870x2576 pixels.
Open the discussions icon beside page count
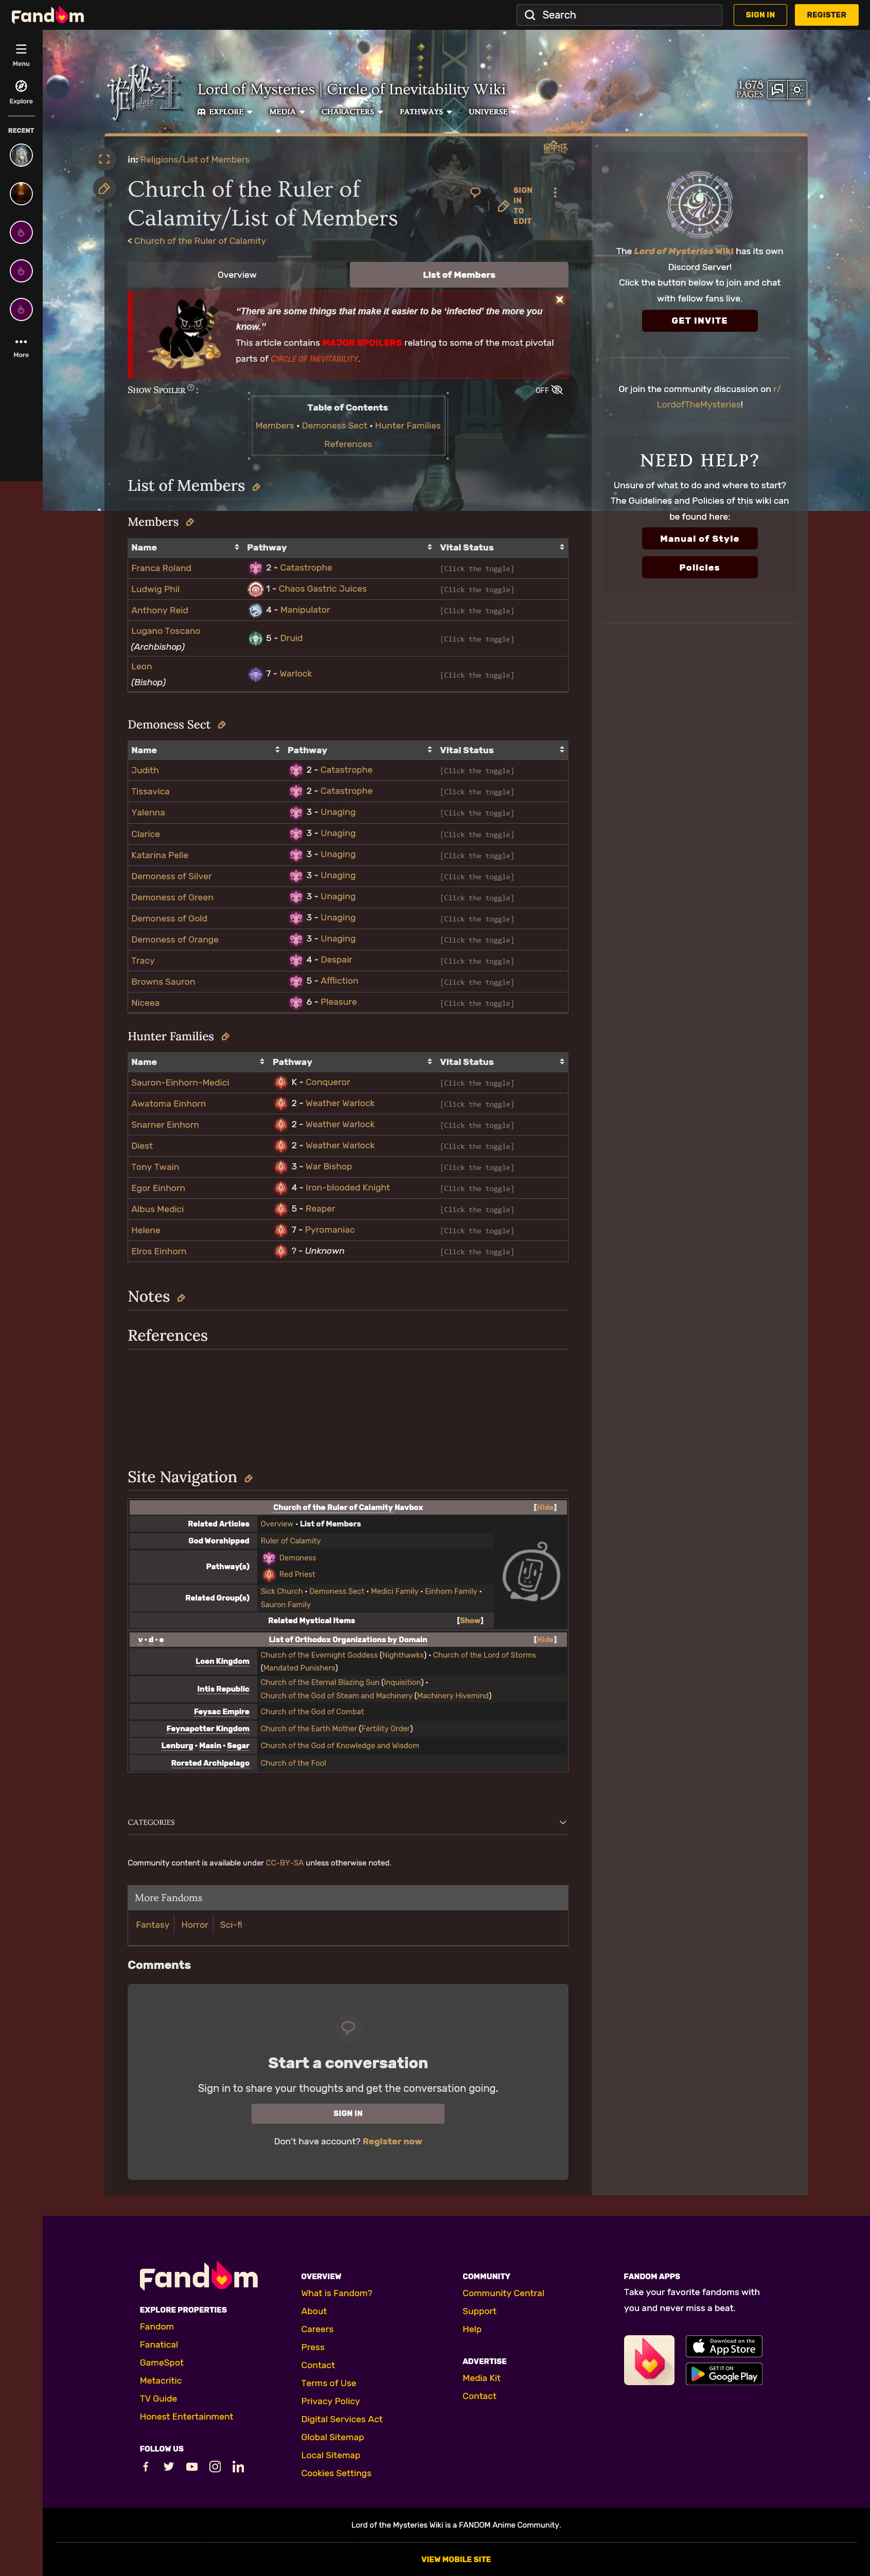[x=777, y=89]
